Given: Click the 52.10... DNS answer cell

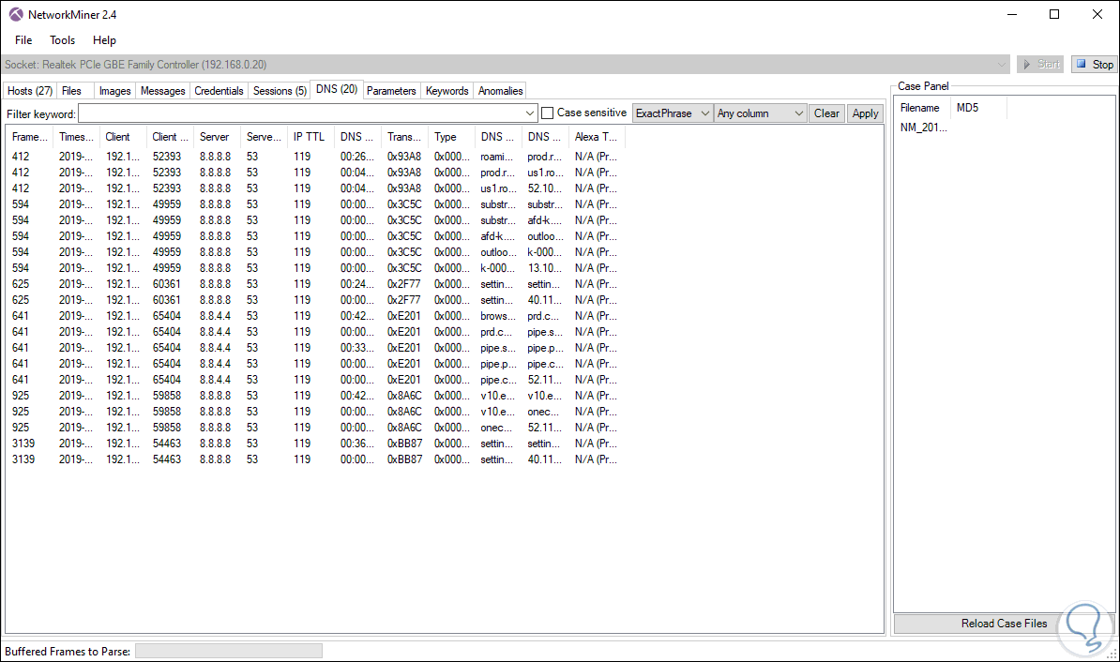Looking at the screenshot, I should [544, 188].
